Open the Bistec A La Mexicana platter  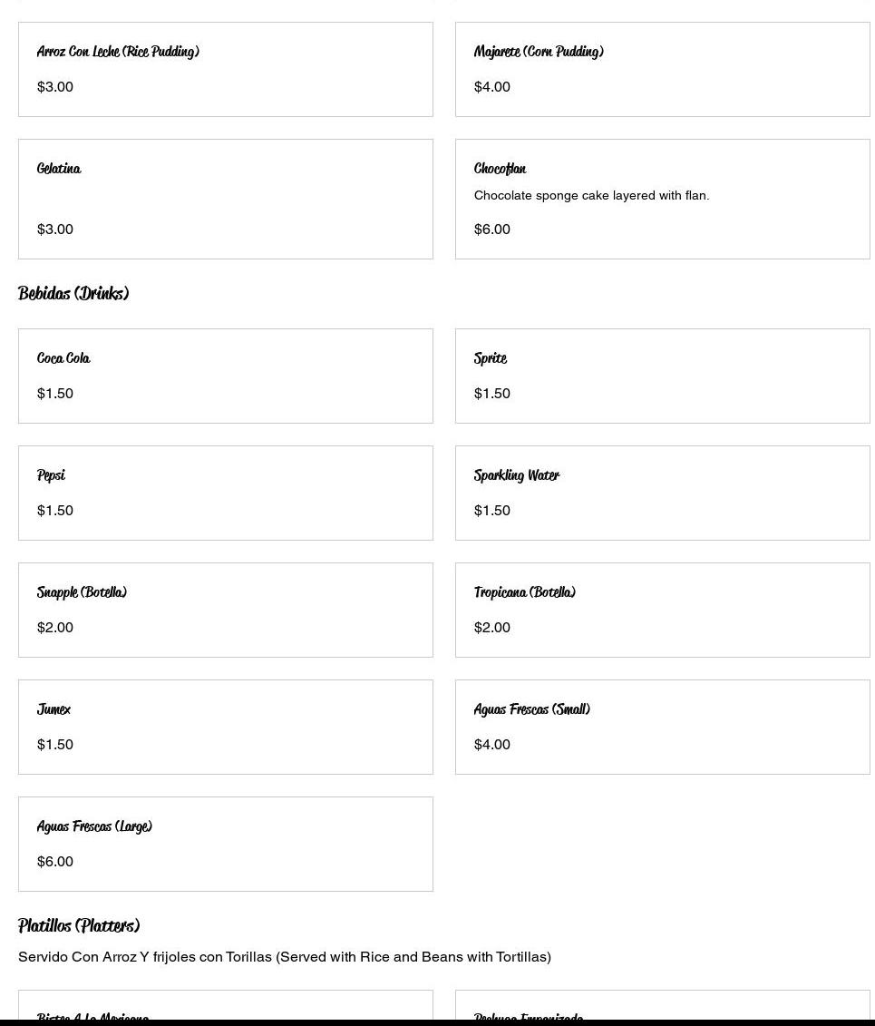click(x=225, y=1009)
